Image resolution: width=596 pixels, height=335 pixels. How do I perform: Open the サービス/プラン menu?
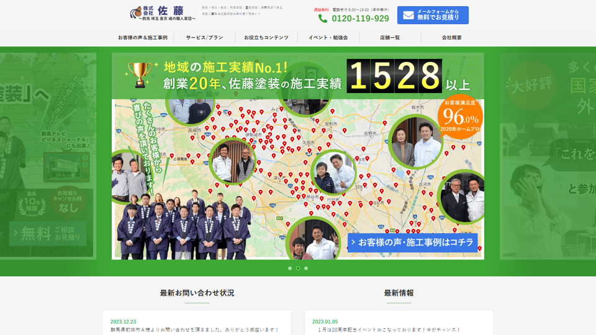204,38
